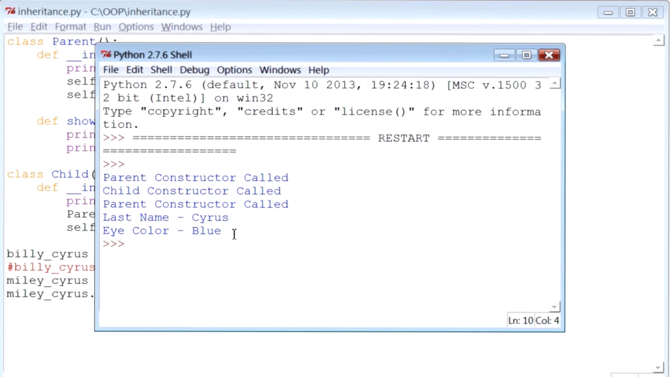
Task: Click the Ln: 10 status indicator
Action: click(520, 321)
